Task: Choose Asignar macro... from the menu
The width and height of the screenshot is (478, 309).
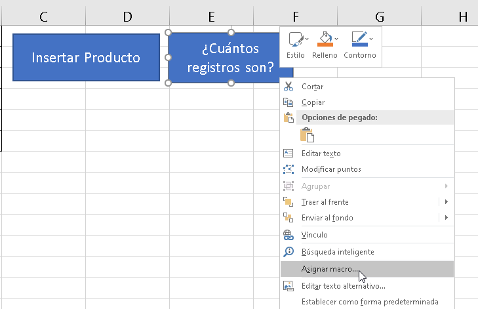Action: tap(367, 269)
